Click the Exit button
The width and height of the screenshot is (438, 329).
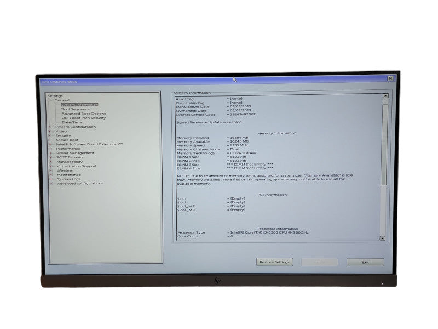click(365, 263)
